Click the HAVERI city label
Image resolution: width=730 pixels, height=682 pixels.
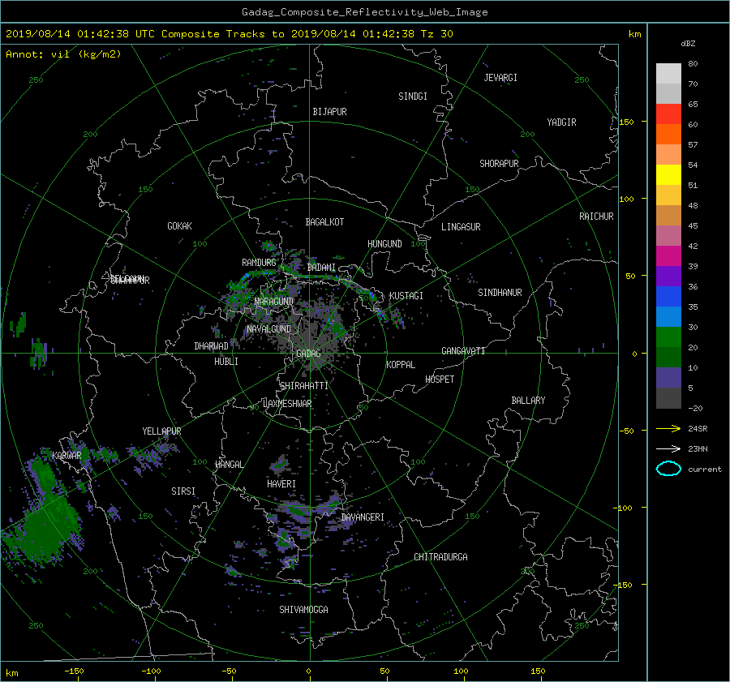tap(281, 484)
